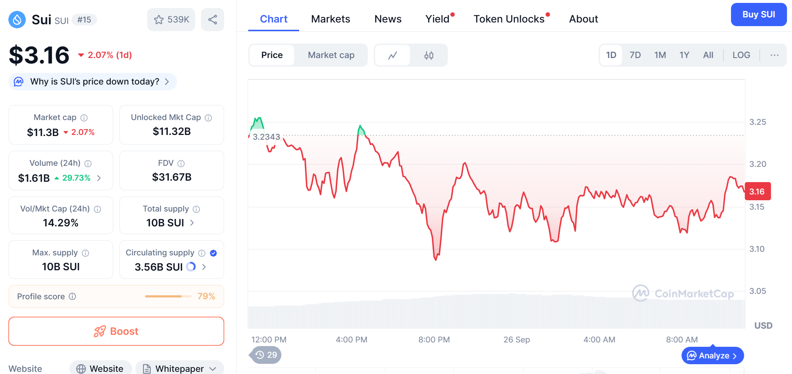Expand the Whitepaper dropdown chevron
792x374 pixels.
click(213, 369)
